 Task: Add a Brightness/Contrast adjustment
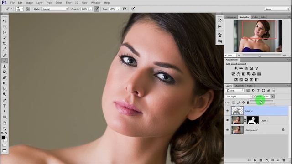(236, 68)
